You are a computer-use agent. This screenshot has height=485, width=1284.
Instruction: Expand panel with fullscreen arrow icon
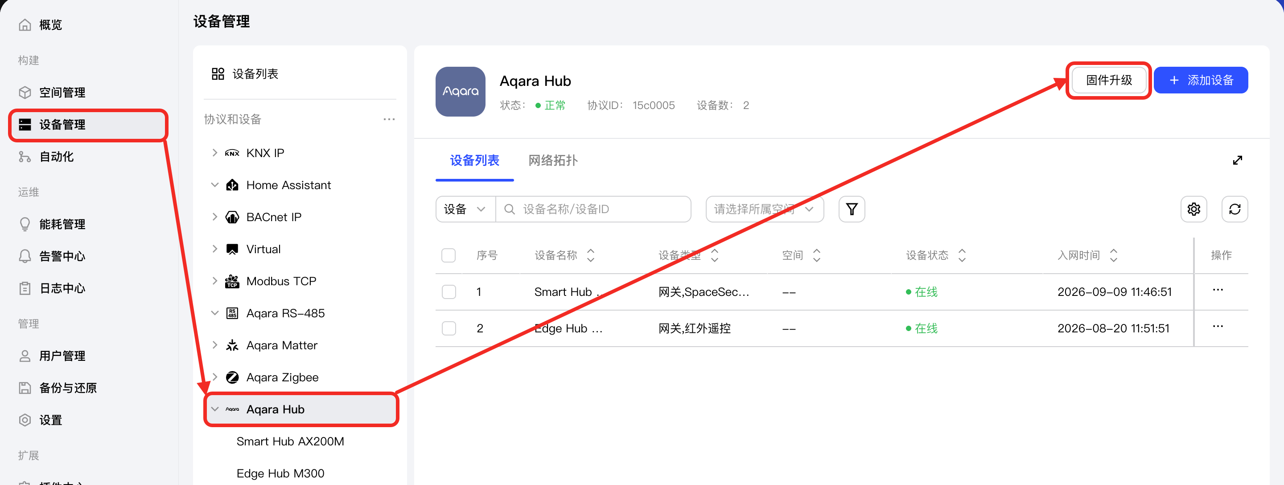coord(1237,160)
